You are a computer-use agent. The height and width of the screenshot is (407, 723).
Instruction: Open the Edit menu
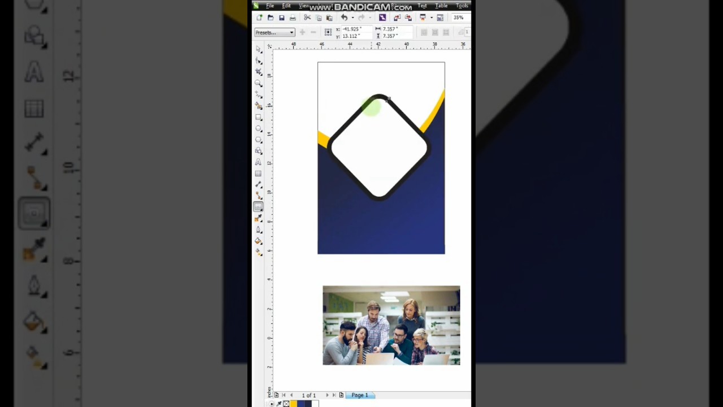click(x=286, y=6)
